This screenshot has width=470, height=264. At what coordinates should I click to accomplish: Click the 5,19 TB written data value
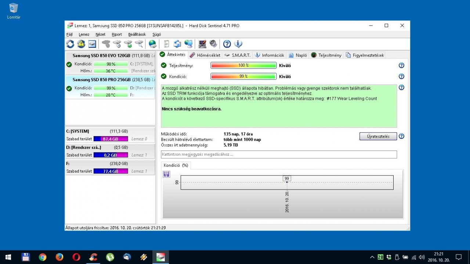coord(231,145)
